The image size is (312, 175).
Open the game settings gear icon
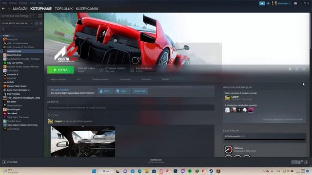tap(290, 69)
